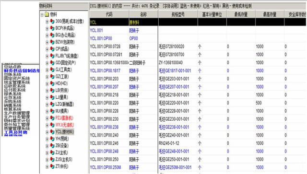307x174 pixels.
Task: Click the folder icon beside 物料 root
Action: [x=47, y=14]
